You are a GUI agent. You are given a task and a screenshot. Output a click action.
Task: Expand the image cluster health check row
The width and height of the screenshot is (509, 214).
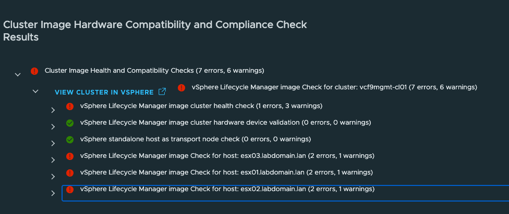tap(53, 110)
